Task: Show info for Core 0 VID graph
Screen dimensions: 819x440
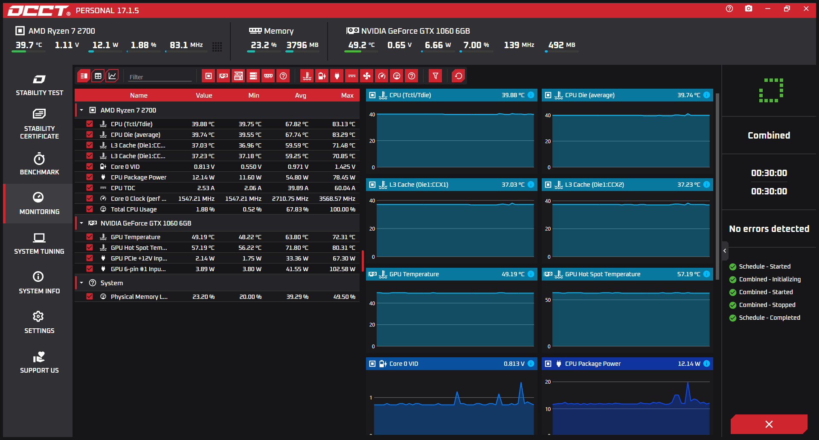Action: 531,364
